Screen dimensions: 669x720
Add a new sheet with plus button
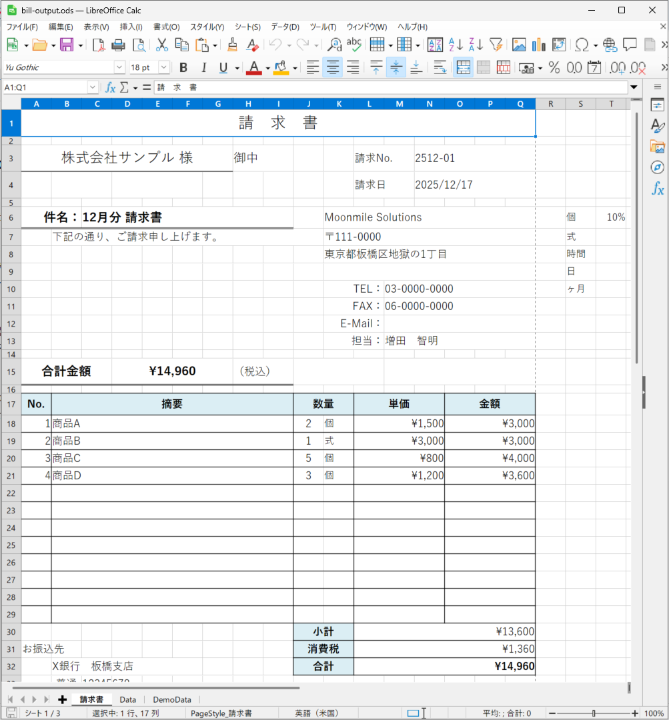point(63,699)
